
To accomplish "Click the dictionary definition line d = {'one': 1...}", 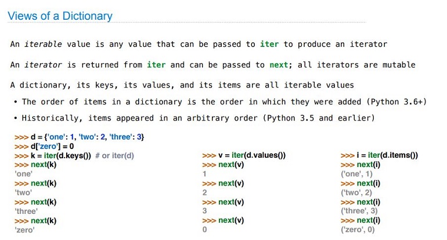I will tap(80, 137).
